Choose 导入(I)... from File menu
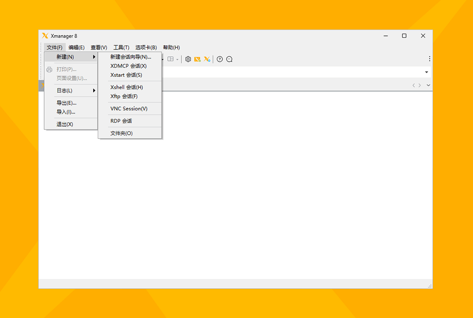 point(71,112)
